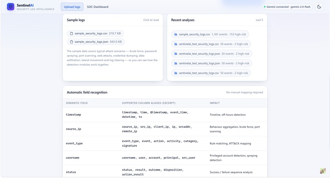Click the 'Last 5' label
The image size is (330, 178).
[x=259, y=20]
